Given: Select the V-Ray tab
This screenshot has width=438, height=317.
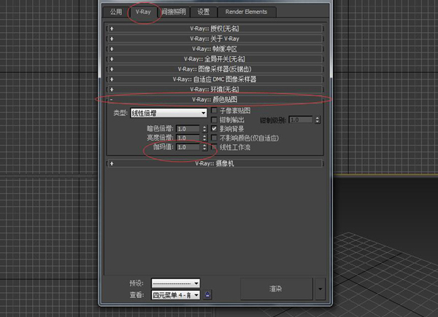Looking at the screenshot, I should click(143, 12).
